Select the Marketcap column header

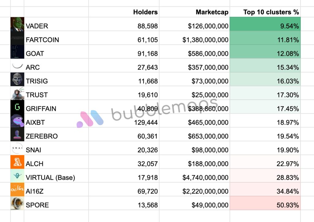(x=212, y=12)
